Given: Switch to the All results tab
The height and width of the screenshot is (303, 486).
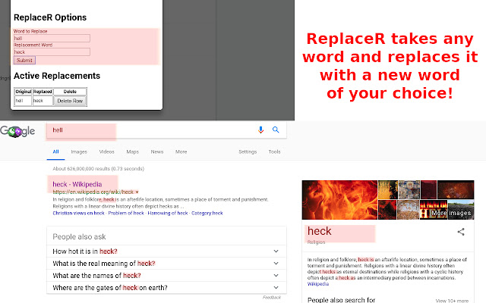Looking at the screenshot, I should pos(55,151).
